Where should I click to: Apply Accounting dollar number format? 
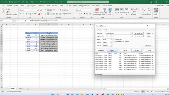tap(77, 14)
